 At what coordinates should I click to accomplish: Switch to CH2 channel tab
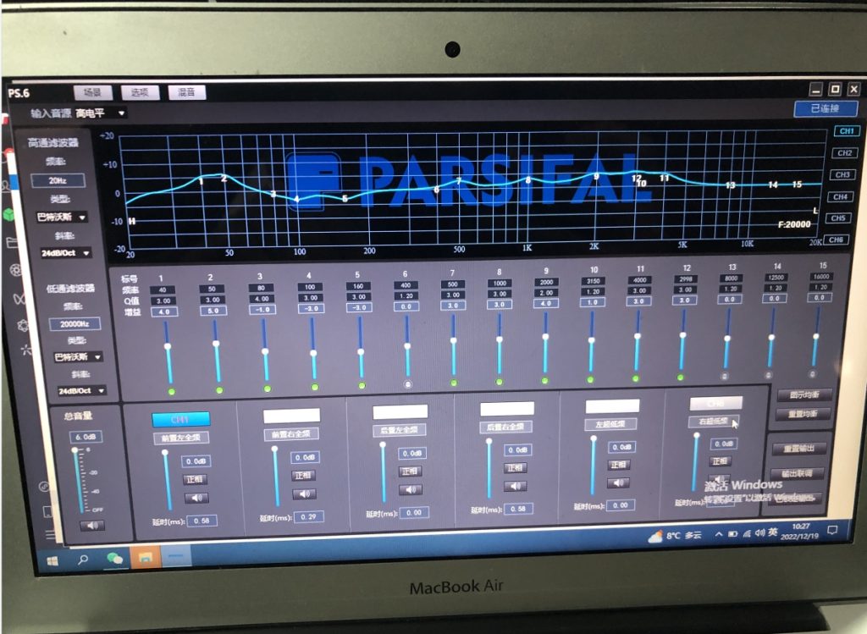point(844,153)
